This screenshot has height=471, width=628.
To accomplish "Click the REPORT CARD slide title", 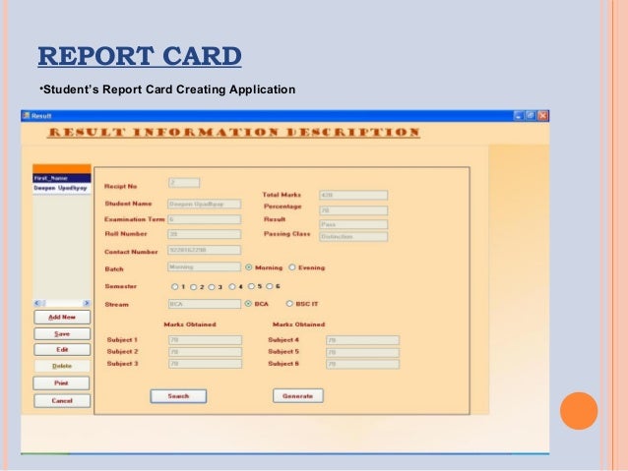I will point(140,56).
